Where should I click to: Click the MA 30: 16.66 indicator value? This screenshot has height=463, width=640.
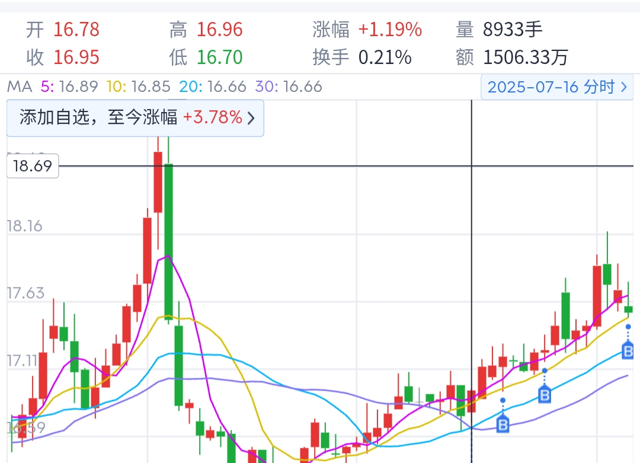click(x=289, y=87)
